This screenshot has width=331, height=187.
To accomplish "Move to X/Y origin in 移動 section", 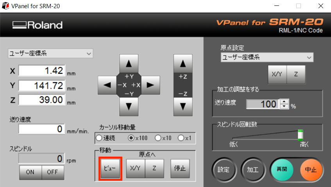I will (x=136, y=168).
